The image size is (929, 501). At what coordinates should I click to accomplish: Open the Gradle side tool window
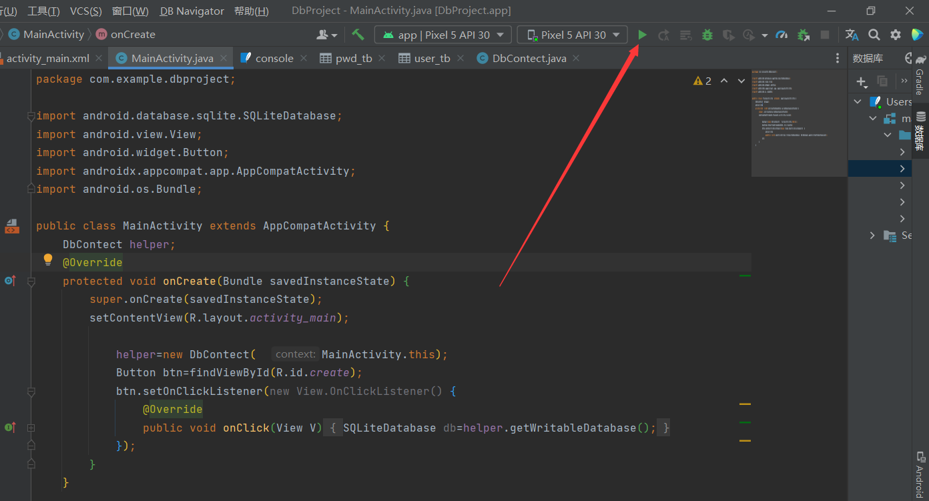click(x=920, y=75)
